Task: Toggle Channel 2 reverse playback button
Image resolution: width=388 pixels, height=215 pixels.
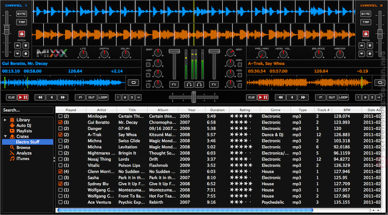Action: [292, 98]
